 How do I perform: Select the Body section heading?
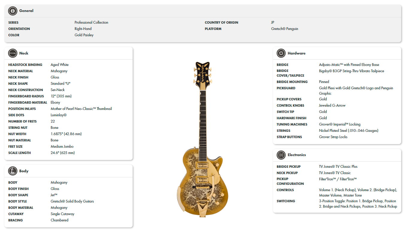(24, 171)
